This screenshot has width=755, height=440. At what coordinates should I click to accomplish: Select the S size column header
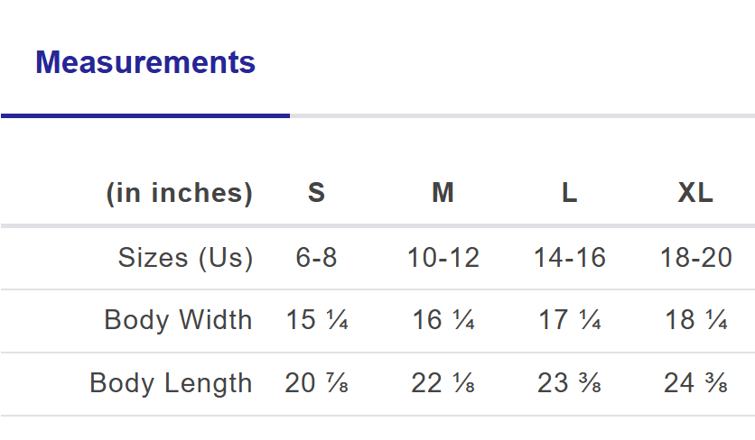316,193
